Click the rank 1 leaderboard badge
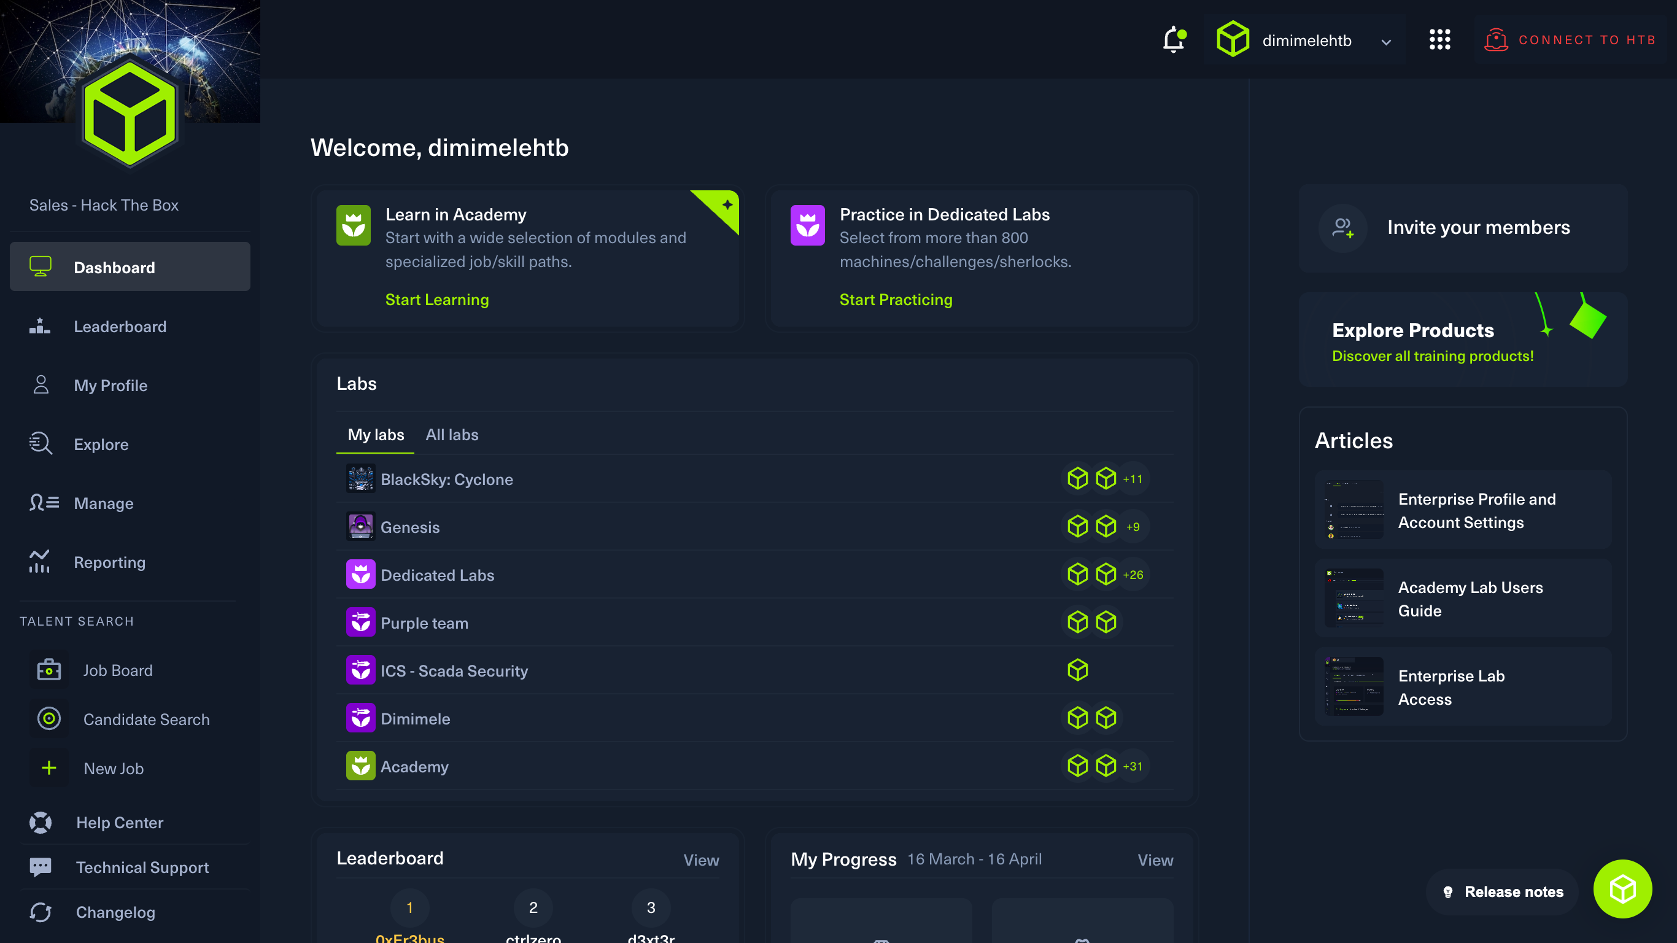1677x943 pixels. pos(409,907)
